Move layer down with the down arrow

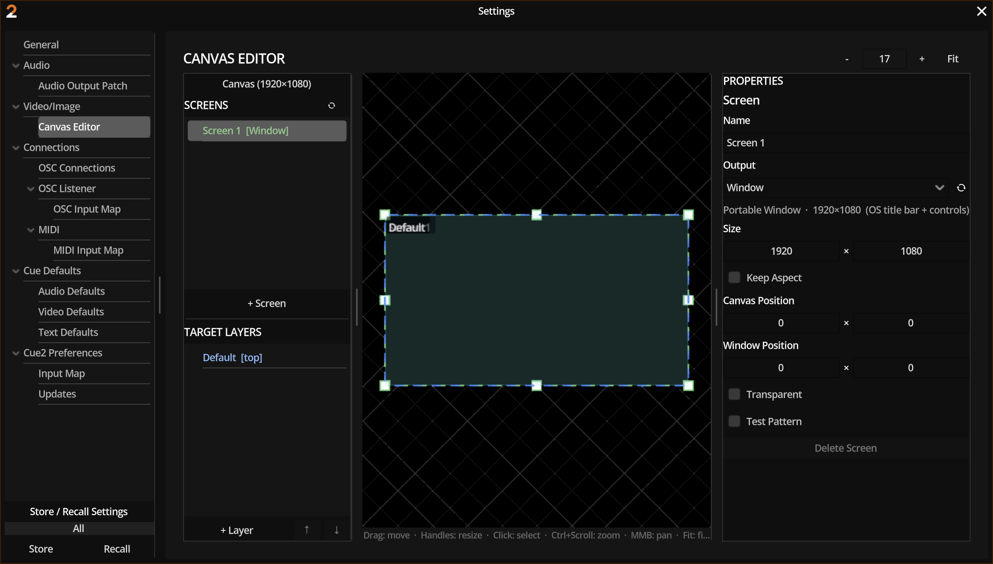pyautogui.click(x=336, y=530)
